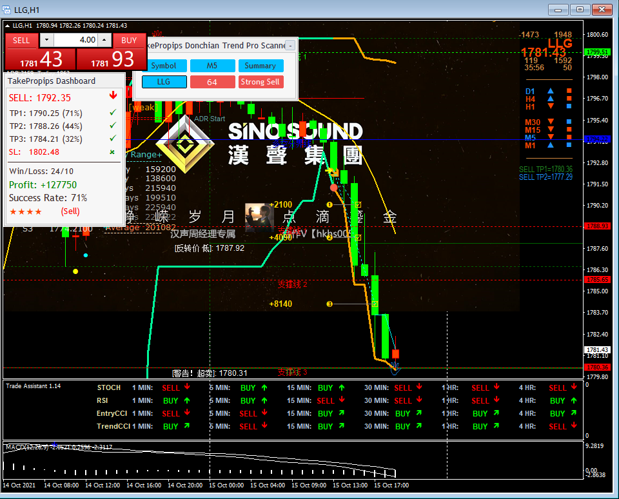
Task: Click the M30 orange down-trend arrow
Action: (x=551, y=122)
